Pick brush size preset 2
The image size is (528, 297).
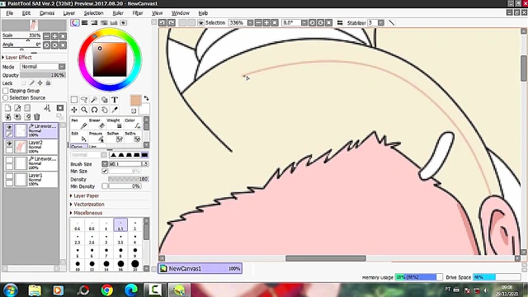point(135,225)
